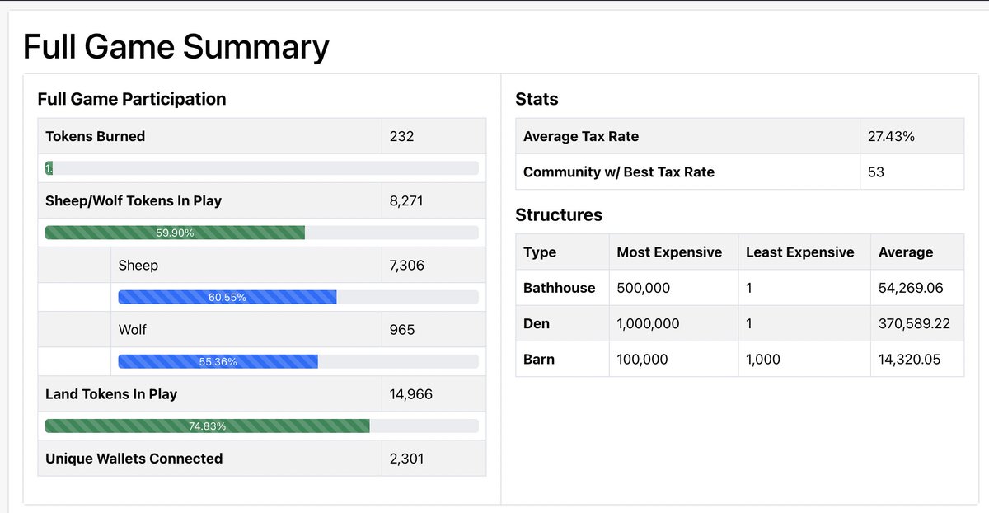This screenshot has height=513, width=989.
Task: Click the Sheep 60.55% blue progress bar
Action: click(x=228, y=296)
